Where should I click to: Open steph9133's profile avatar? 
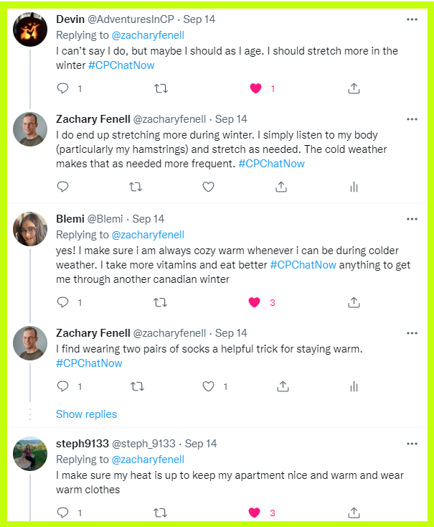(x=30, y=454)
